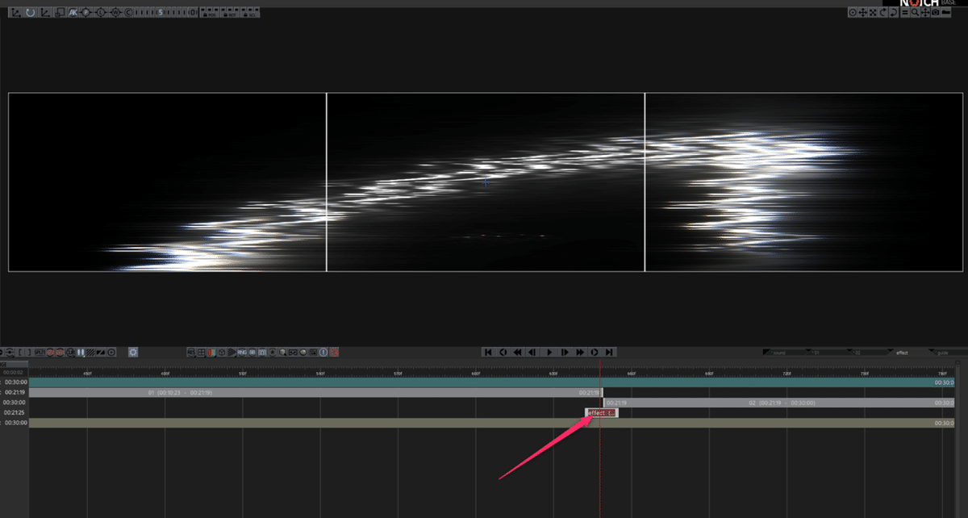Click the 00:21:19 time value at left
The image size is (968, 518).
[15, 392]
